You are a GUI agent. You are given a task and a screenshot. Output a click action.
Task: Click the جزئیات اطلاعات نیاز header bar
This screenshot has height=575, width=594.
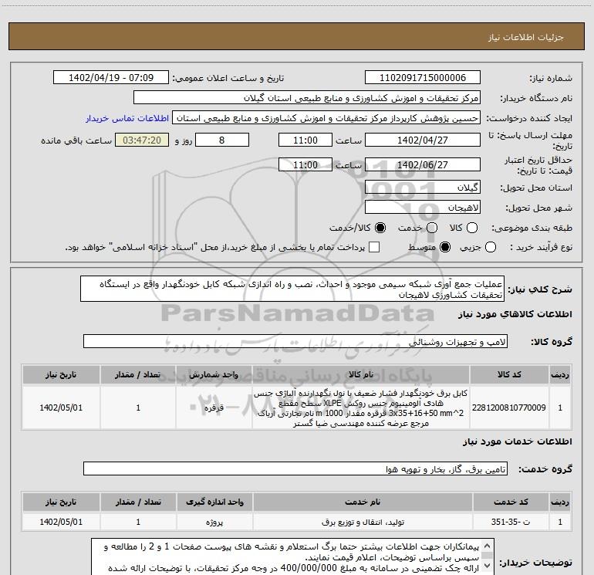296,36
